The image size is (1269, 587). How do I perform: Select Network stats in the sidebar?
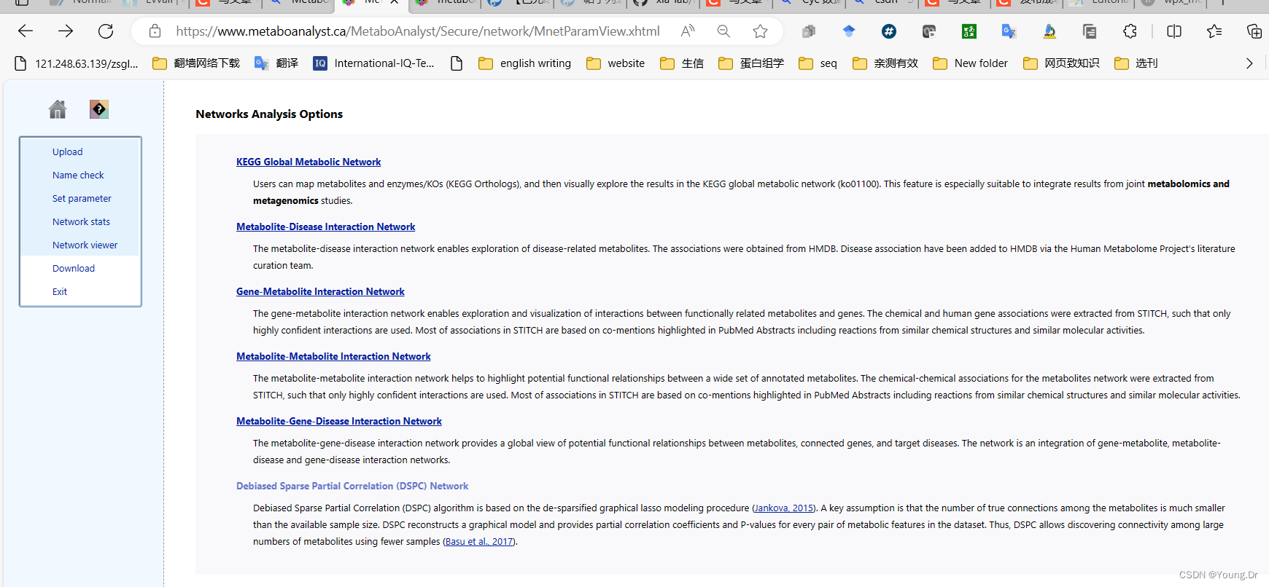coord(81,221)
